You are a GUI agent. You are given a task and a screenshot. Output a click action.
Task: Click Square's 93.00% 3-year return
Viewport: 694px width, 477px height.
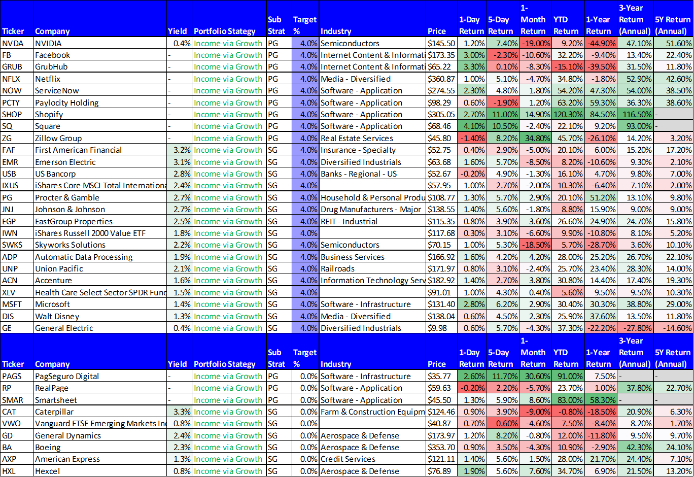(x=635, y=126)
